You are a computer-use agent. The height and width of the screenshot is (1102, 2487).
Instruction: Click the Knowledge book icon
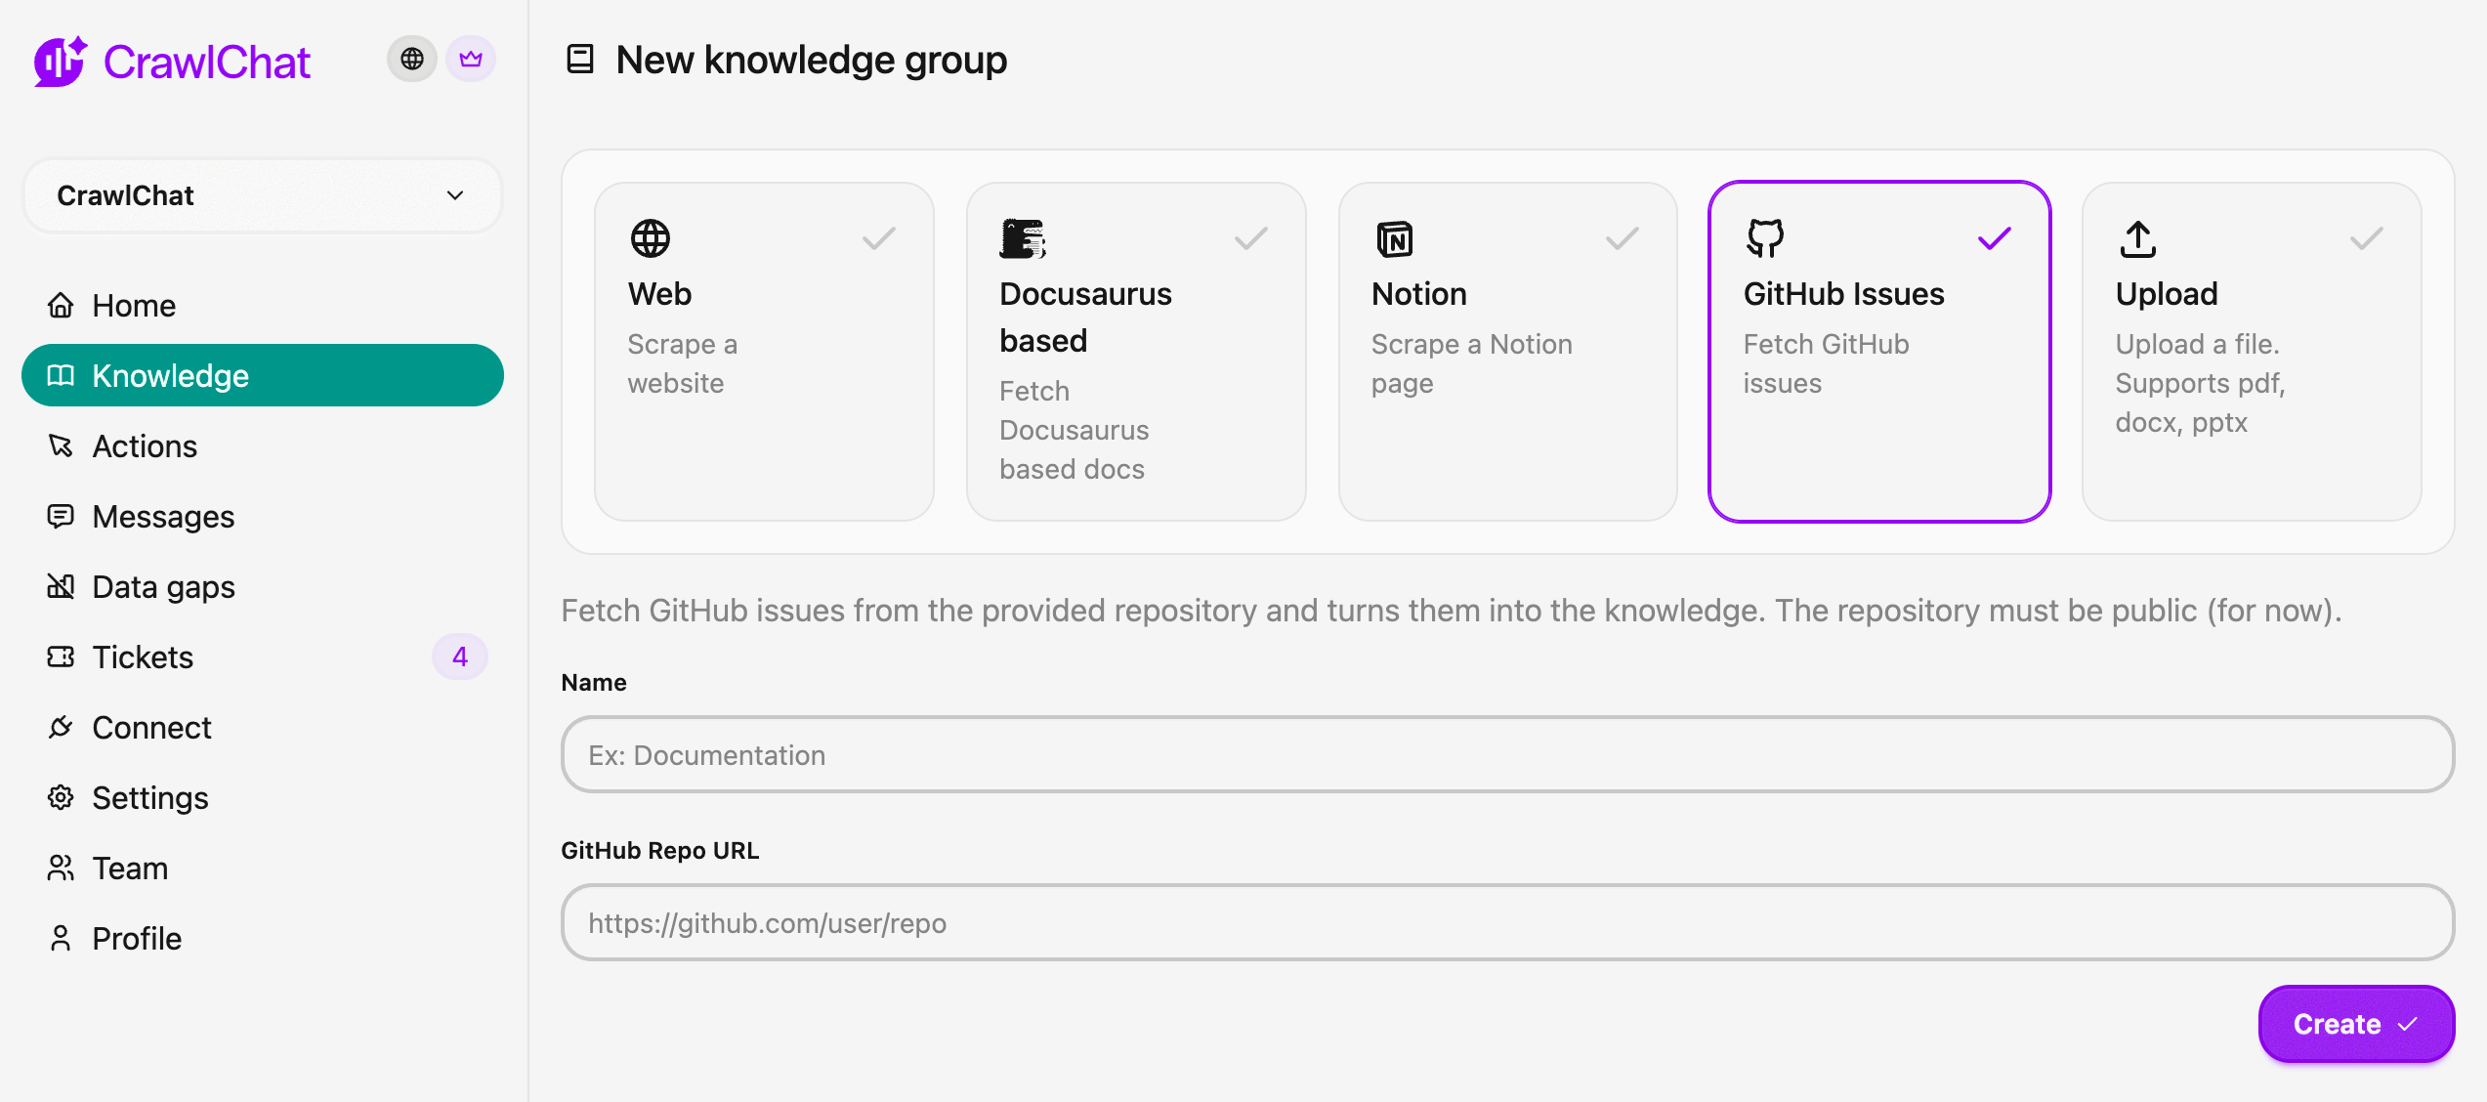(x=61, y=375)
